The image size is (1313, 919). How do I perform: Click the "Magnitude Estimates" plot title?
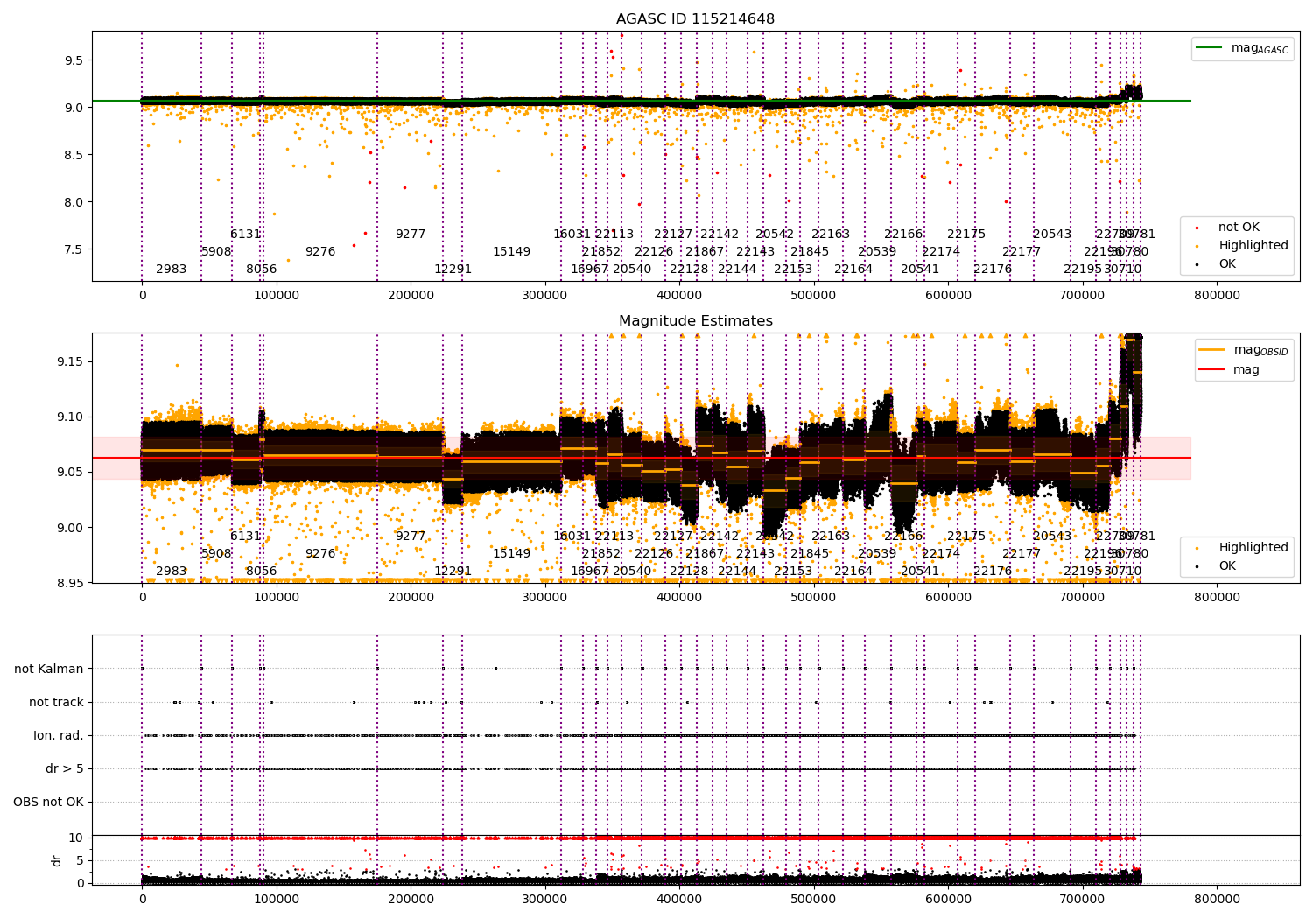696,321
